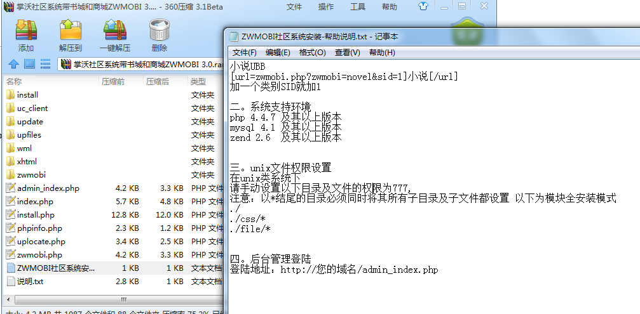Switch to large icon view mode
640x314 pixels.
click(x=29, y=64)
